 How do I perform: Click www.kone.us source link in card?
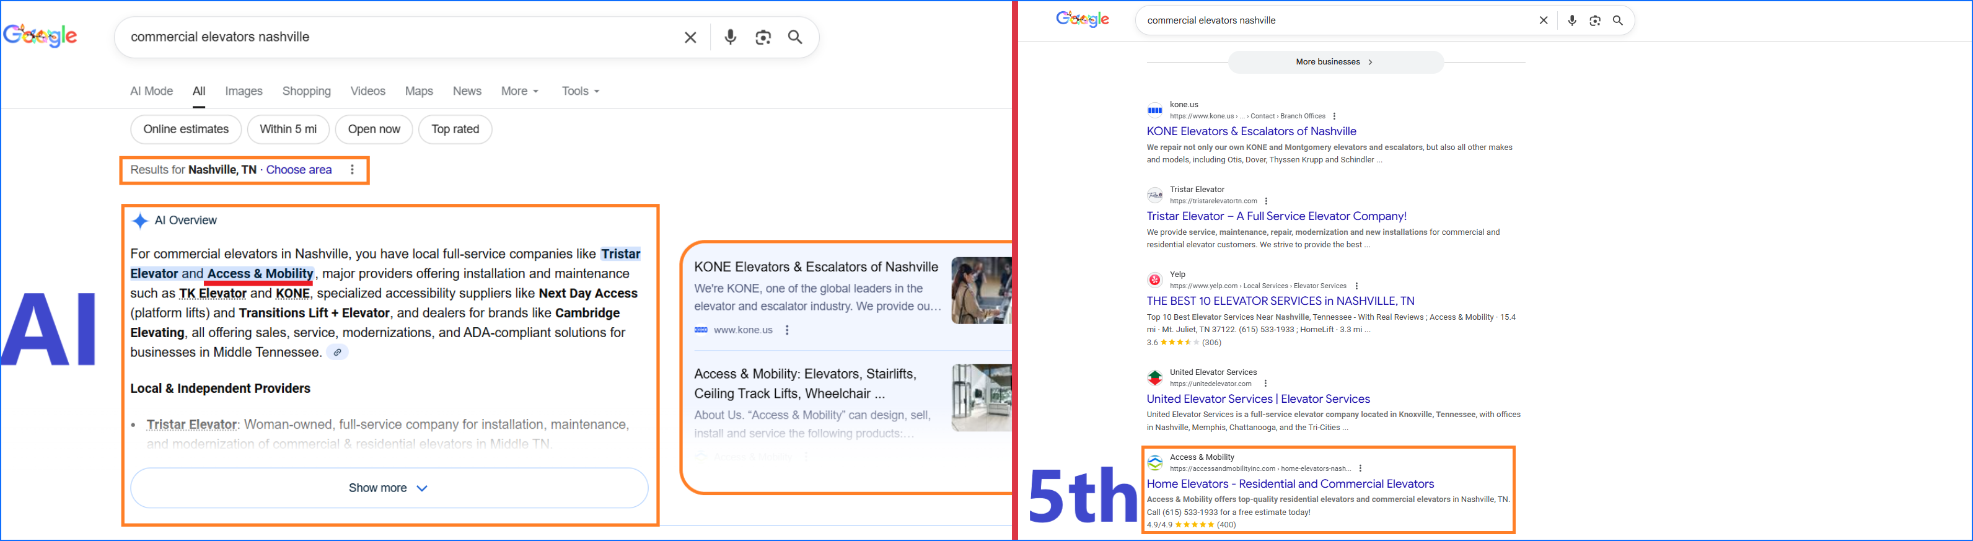point(743,330)
